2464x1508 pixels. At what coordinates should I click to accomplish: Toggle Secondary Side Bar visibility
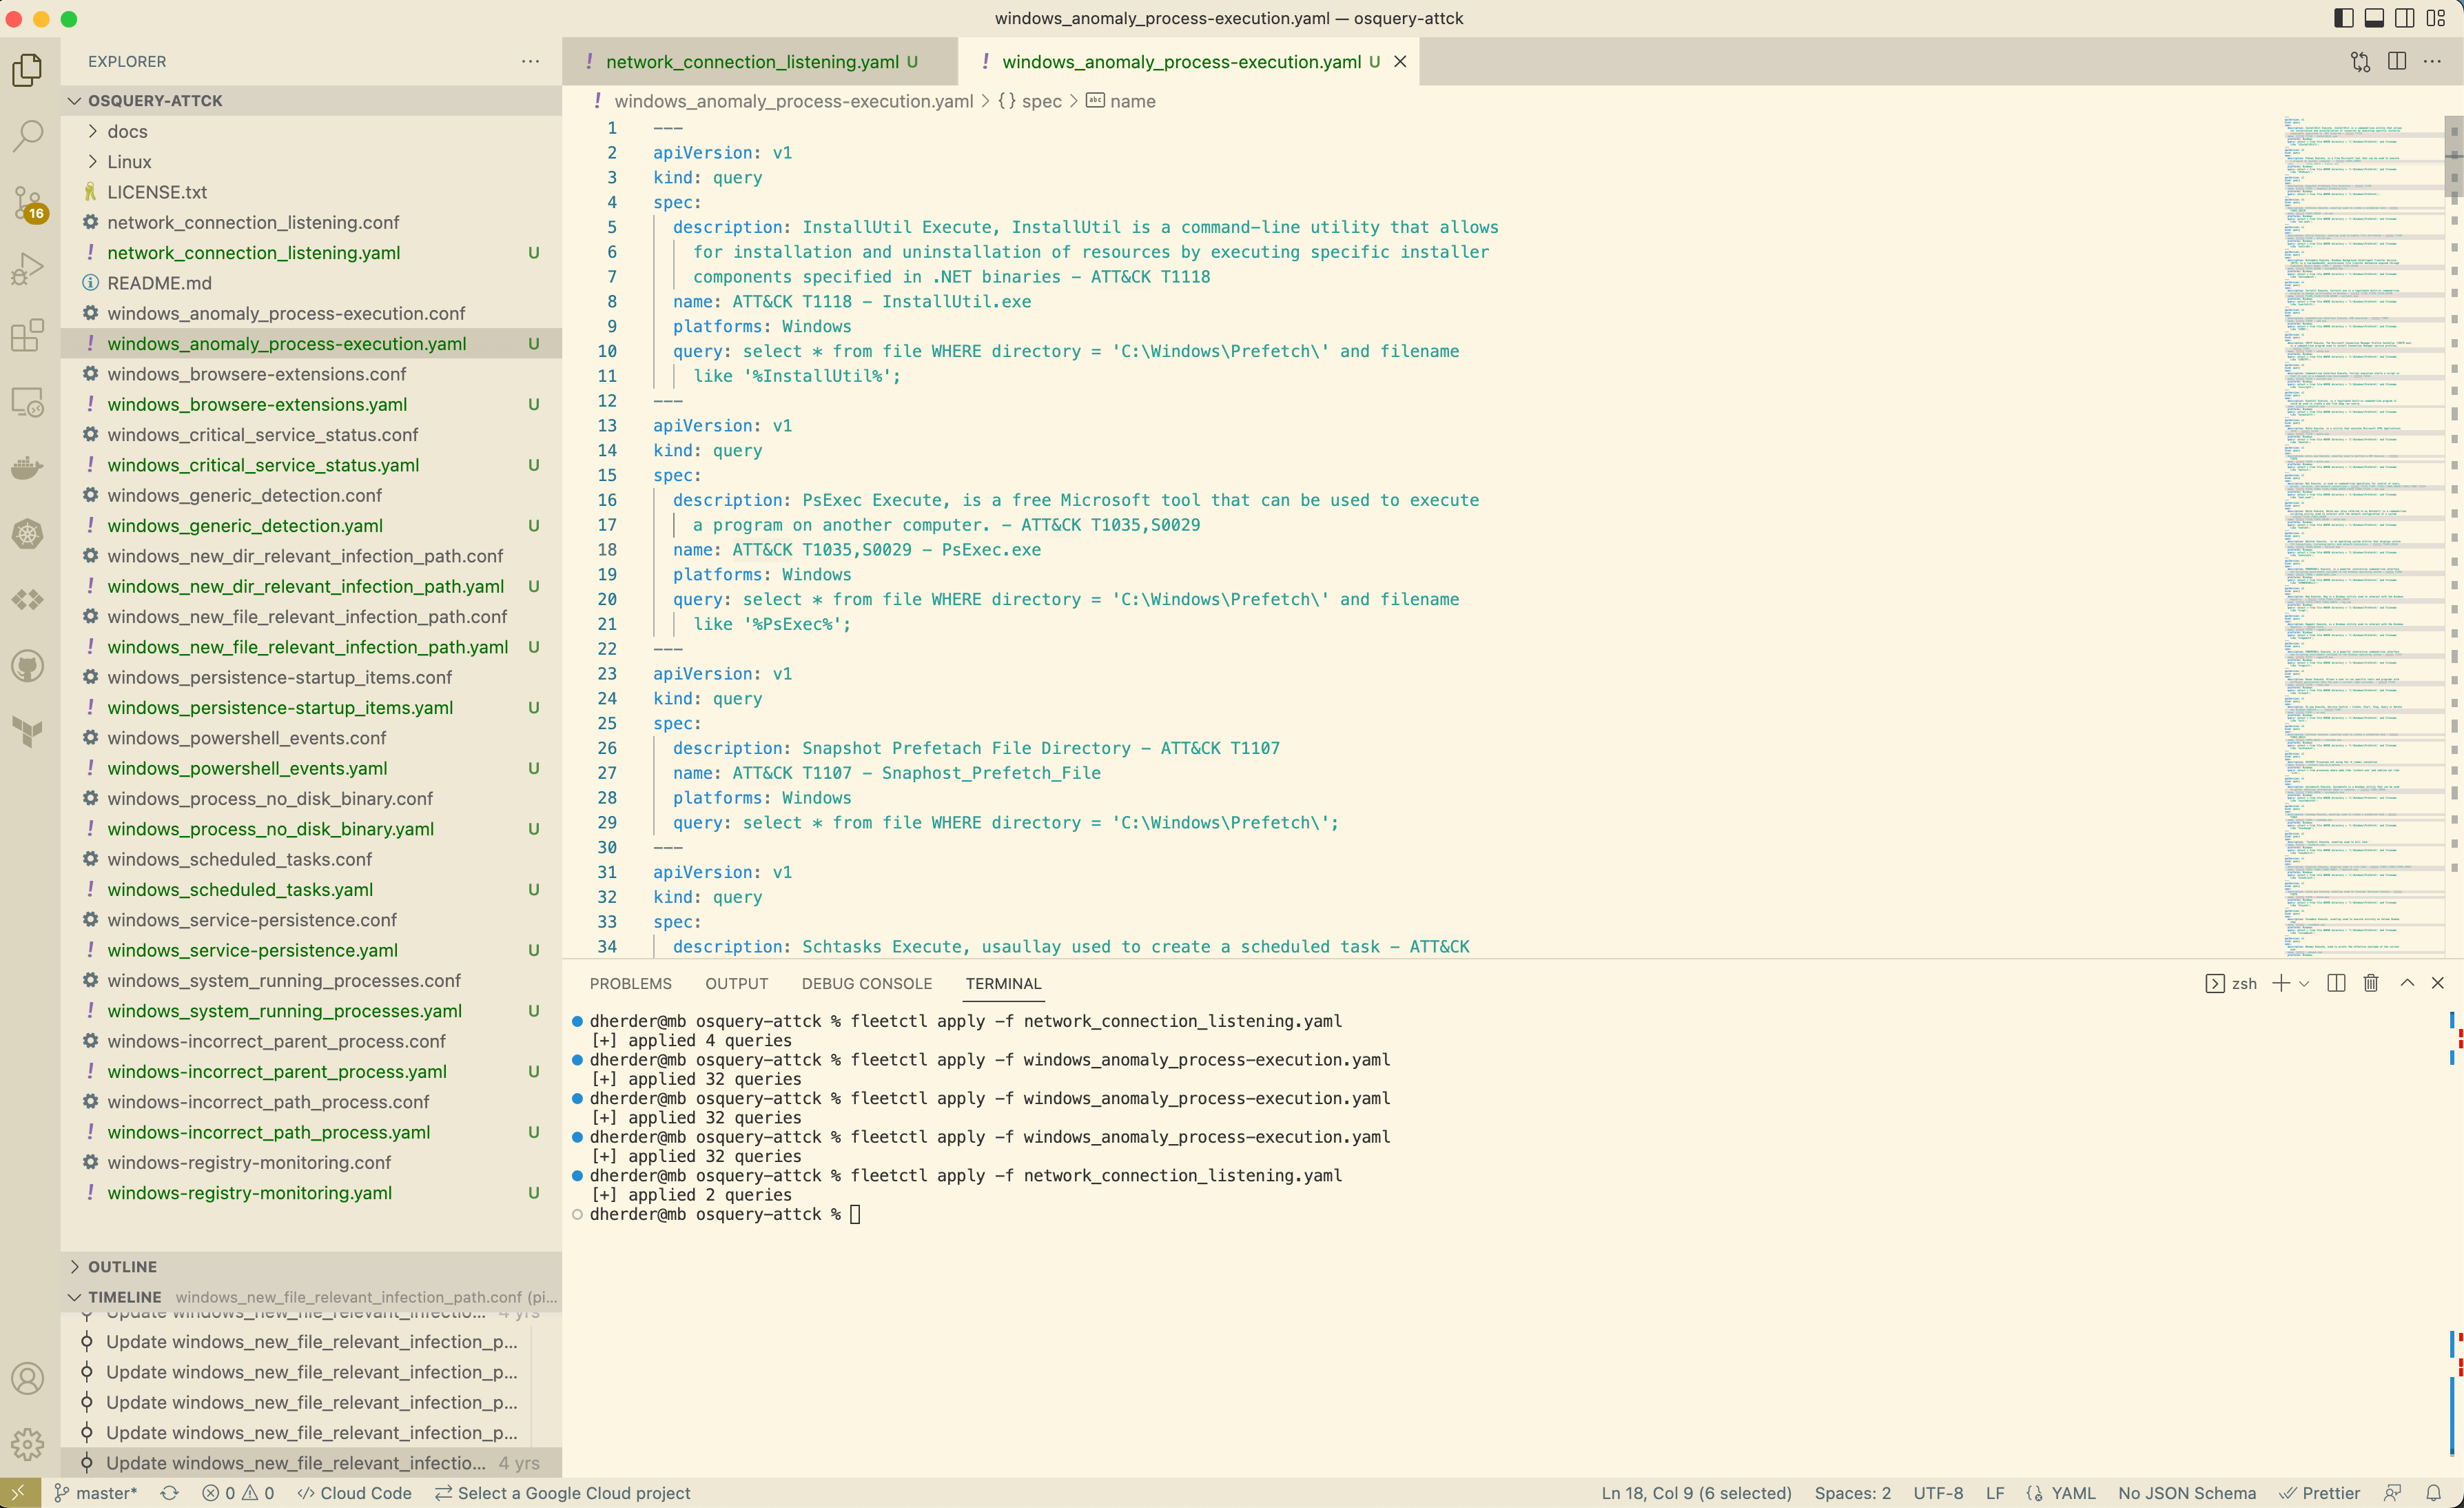2405,18
